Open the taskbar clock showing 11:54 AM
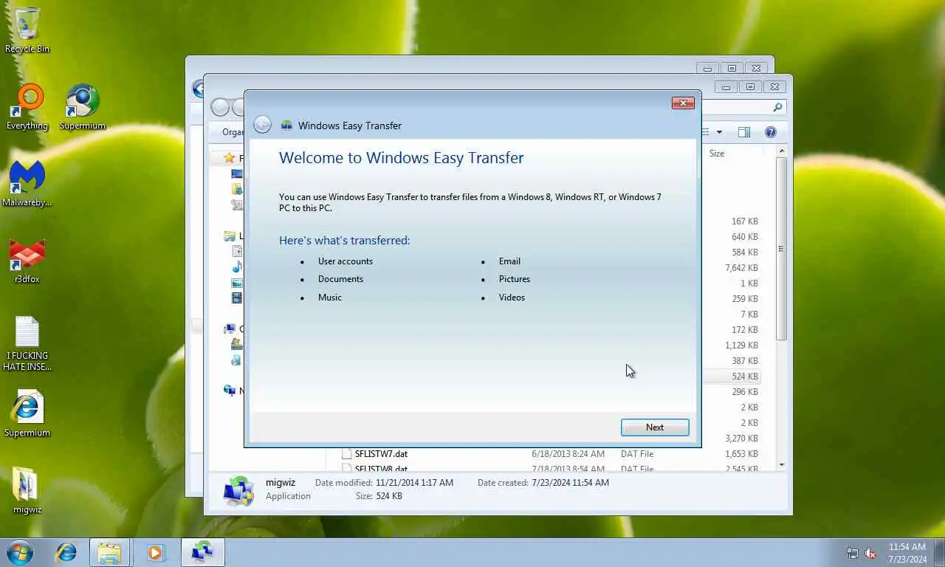 [907, 553]
